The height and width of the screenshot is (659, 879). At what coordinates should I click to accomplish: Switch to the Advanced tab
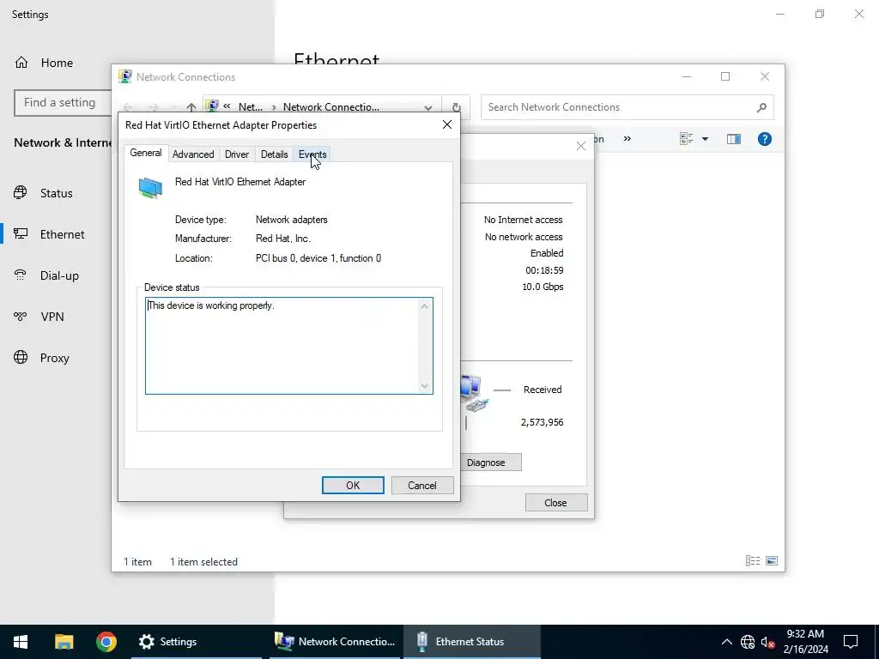point(193,154)
